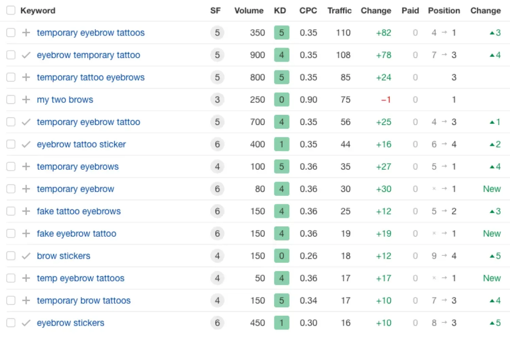The height and width of the screenshot is (345, 510).
Task: Open the "eyebrow temporary tattoo" keyword link
Action: pyautogui.click(x=89, y=55)
